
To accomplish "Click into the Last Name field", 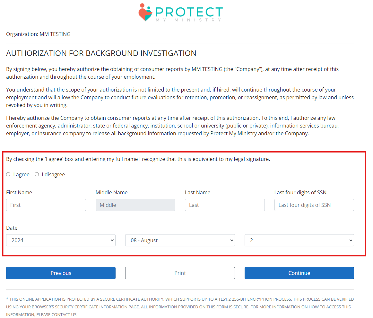I will (x=225, y=205).
